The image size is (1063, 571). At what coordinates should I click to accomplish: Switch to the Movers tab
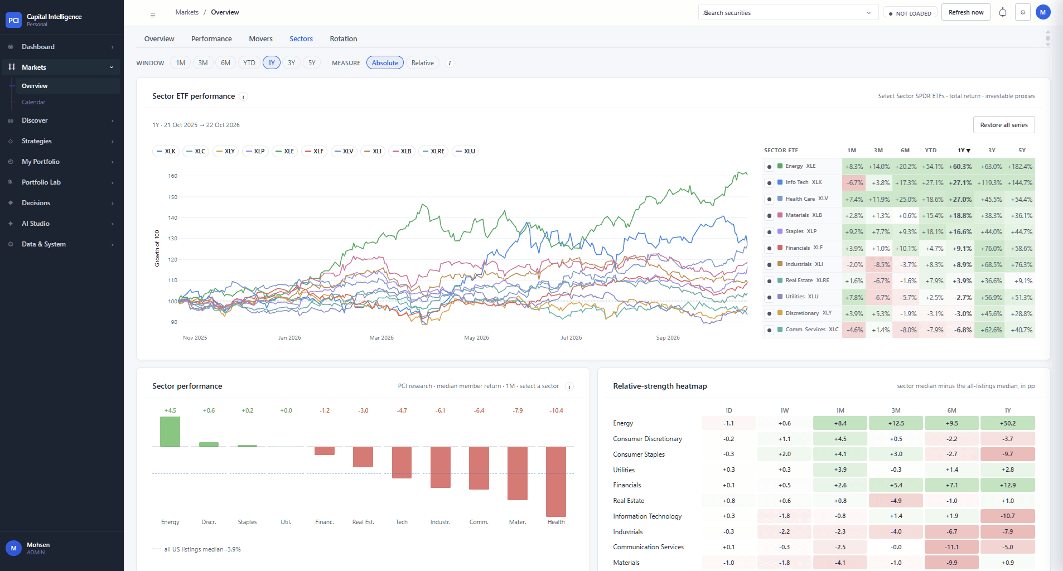pyautogui.click(x=260, y=39)
